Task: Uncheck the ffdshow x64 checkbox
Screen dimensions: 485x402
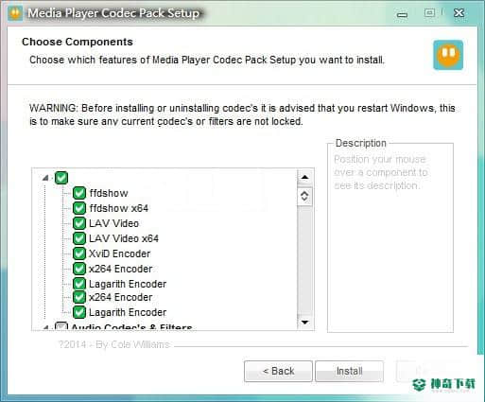Action: 79,208
